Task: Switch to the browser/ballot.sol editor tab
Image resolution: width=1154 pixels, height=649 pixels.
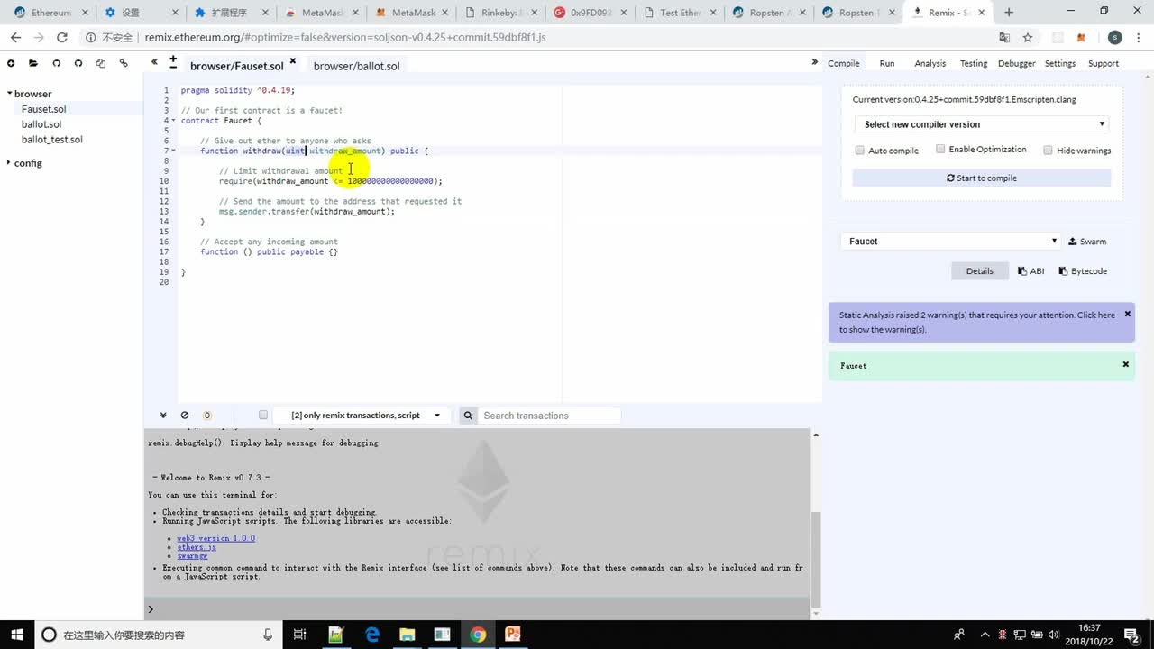Action: click(356, 66)
